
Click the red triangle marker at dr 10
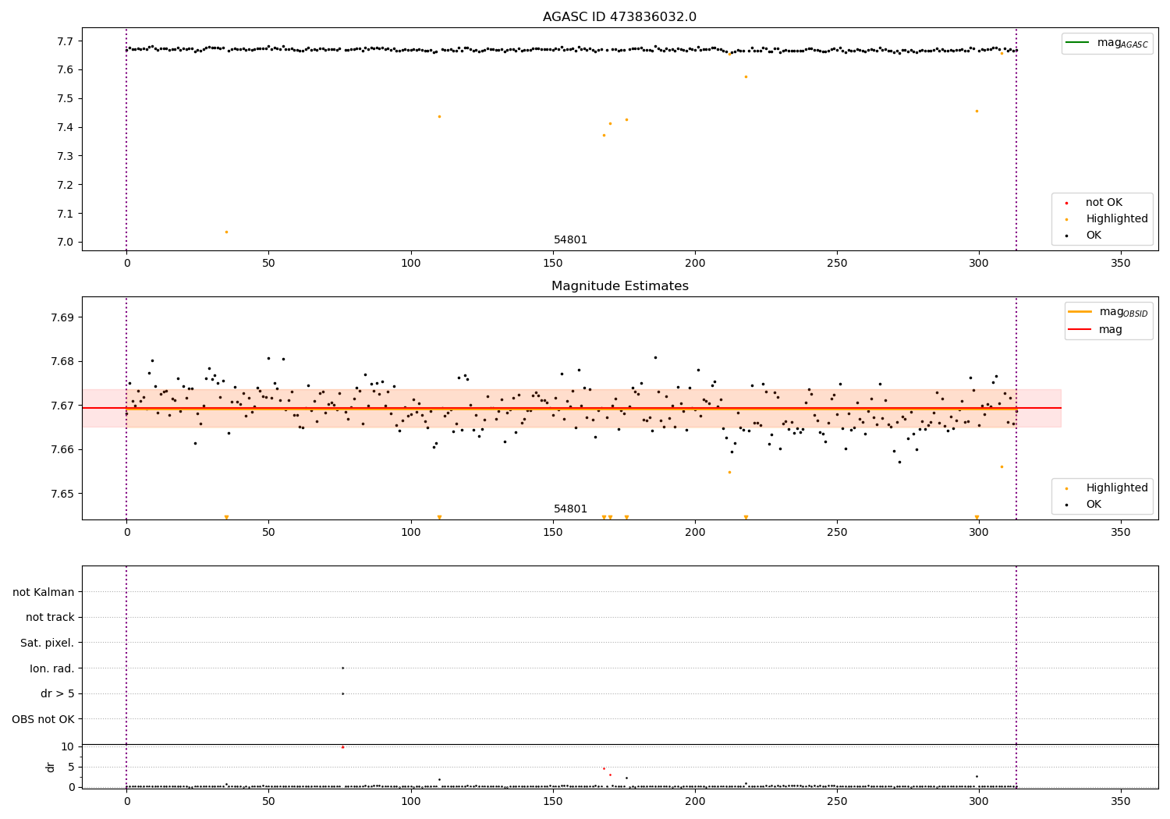coord(342,746)
